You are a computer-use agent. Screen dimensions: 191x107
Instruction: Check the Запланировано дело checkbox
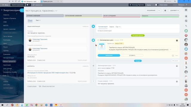click(98, 40)
